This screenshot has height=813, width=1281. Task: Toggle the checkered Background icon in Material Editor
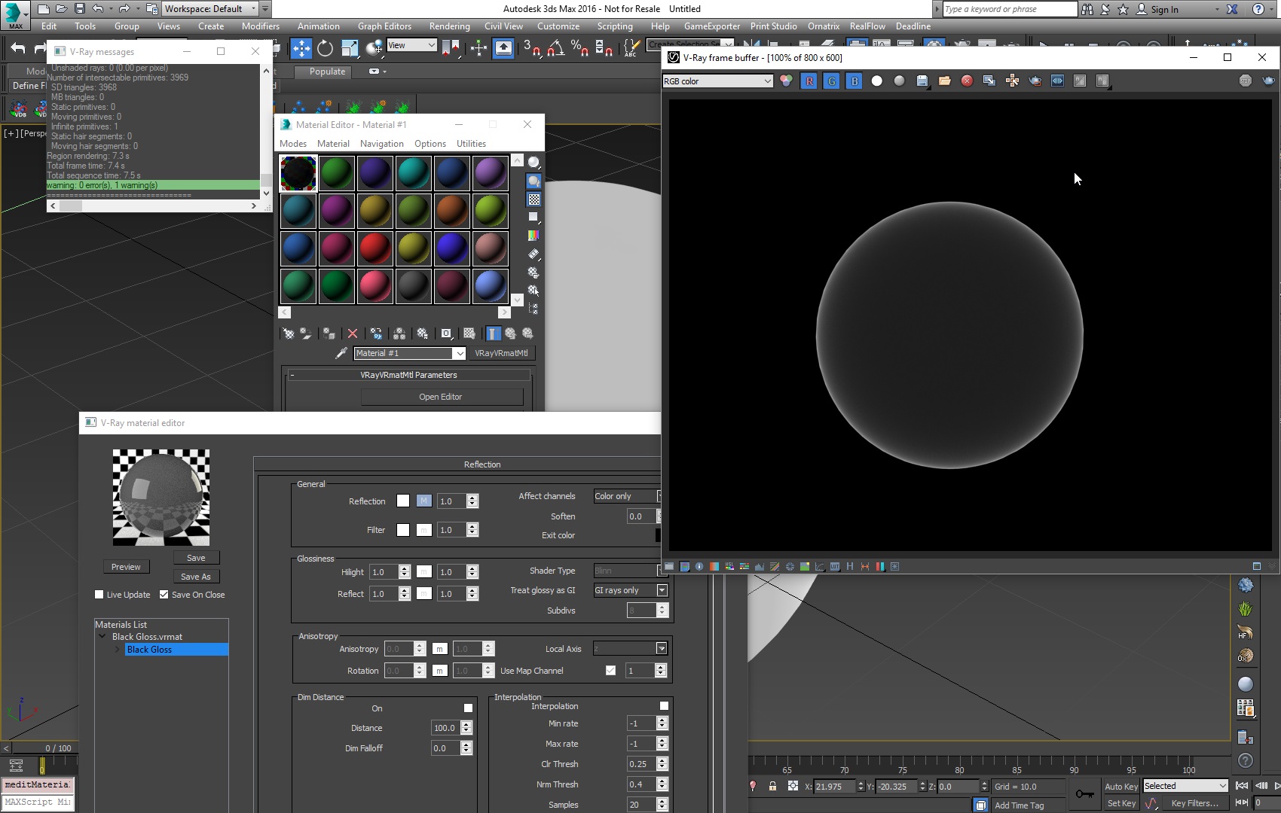[x=533, y=199]
